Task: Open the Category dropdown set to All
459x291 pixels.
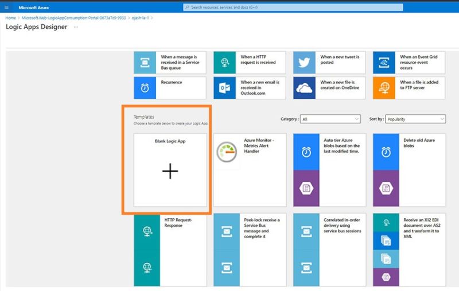Action: coord(330,119)
